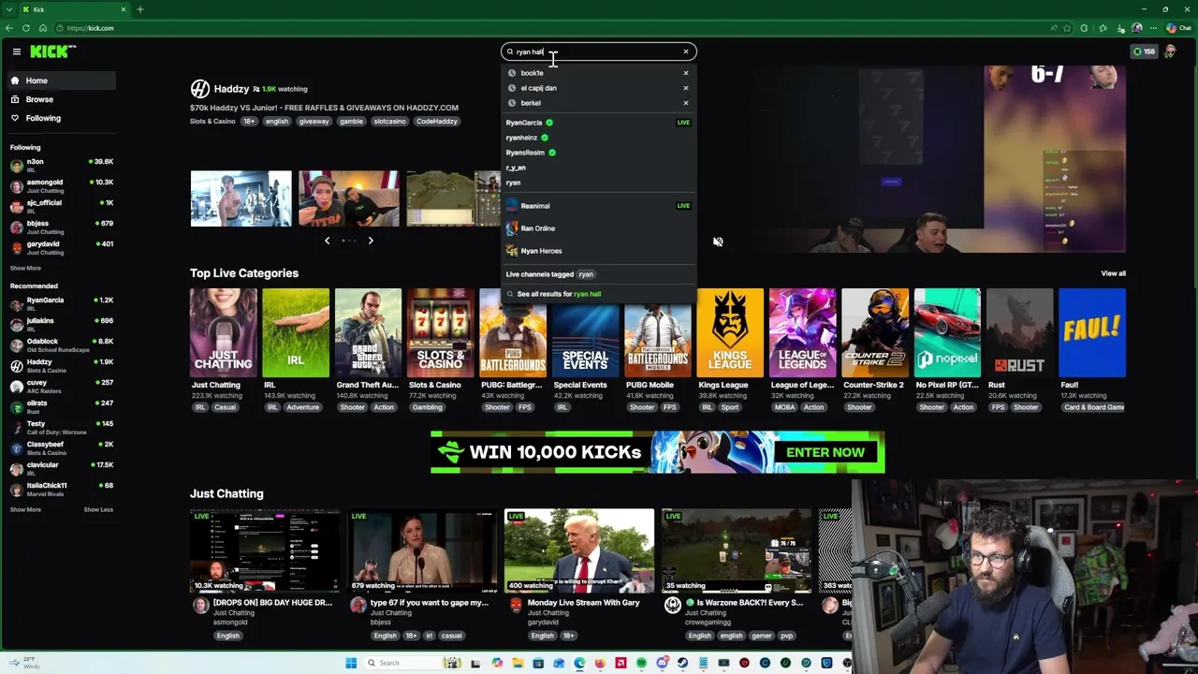Click the 'ryan' live channels tag
This screenshot has height=674, width=1198.
[586, 274]
